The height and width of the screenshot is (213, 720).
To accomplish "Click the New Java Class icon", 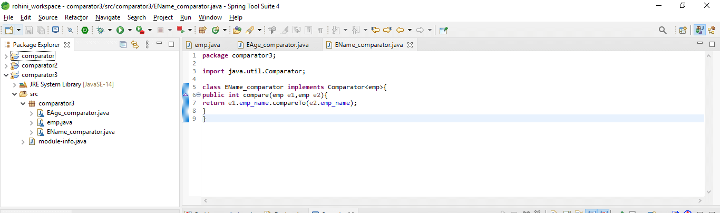I will [x=216, y=30].
